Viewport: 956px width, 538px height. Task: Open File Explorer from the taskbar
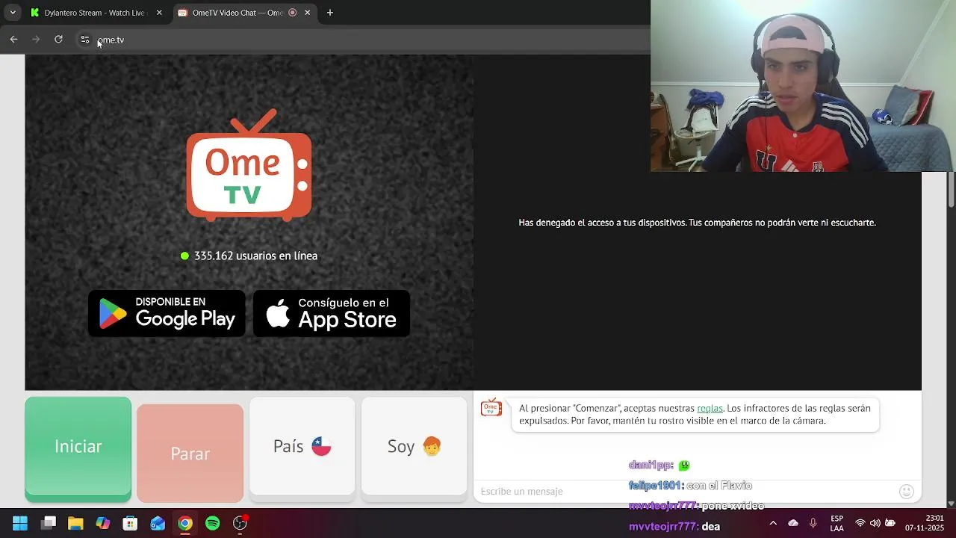[75, 524]
